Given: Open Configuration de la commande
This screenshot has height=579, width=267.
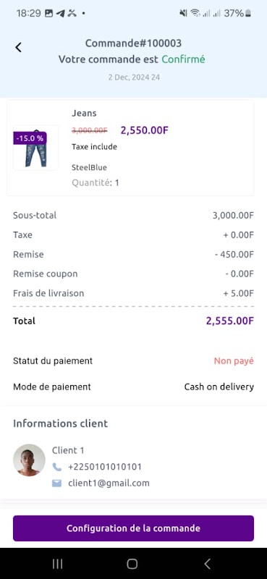Looking at the screenshot, I should coord(133,528).
